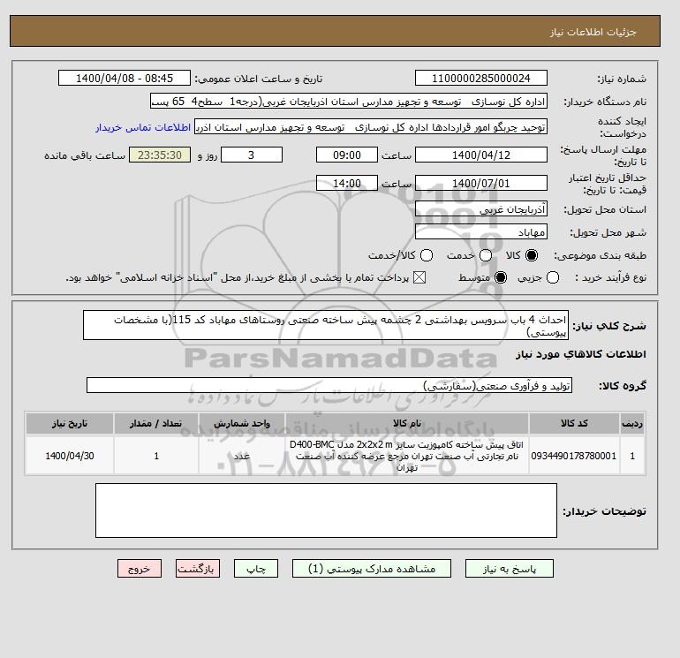Click the نوع فرآیند خرید label
The image size is (680, 658).
click(x=610, y=277)
